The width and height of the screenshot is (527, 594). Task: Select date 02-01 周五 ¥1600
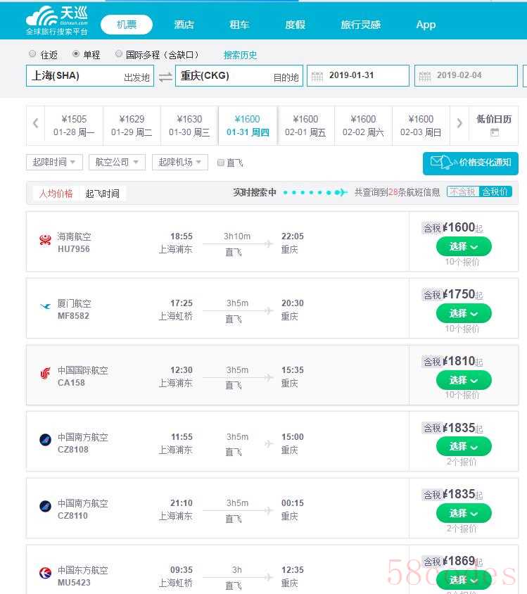(305, 126)
